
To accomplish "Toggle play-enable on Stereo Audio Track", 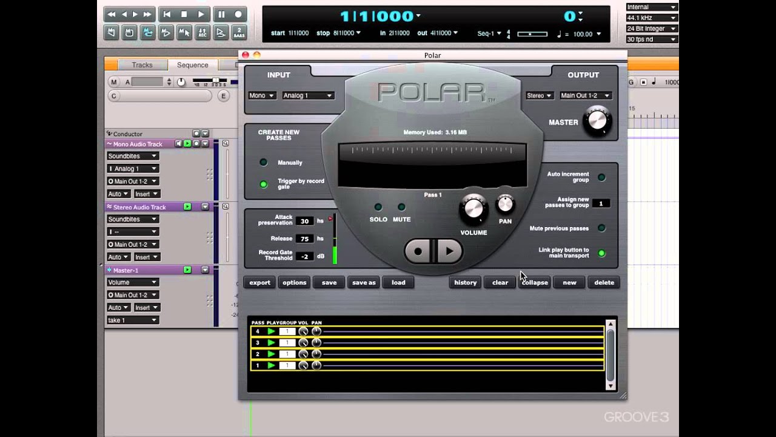I will [187, 207].
